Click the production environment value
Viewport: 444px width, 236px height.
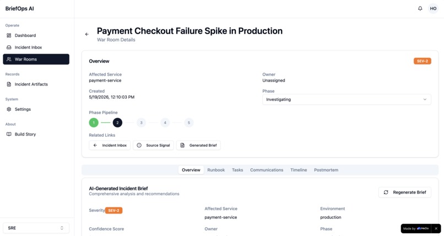click(331, 217)
